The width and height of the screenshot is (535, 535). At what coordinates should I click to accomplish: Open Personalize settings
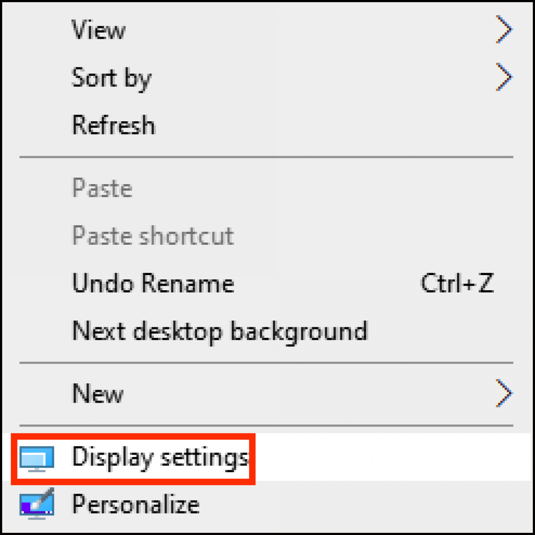[x=136, y=504]
